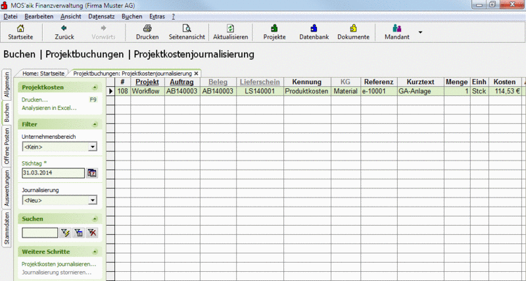Open the Extras menu
Screen dimensions: 526x281
[157, 16]
